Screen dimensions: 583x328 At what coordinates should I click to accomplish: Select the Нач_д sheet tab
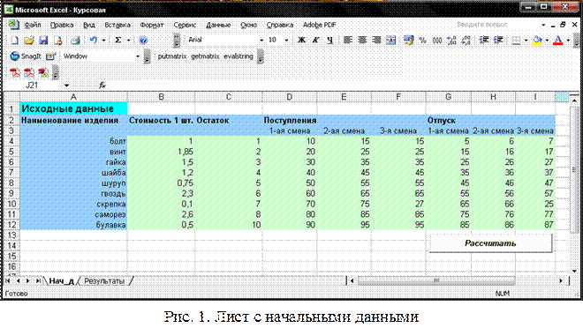(61, 281)
